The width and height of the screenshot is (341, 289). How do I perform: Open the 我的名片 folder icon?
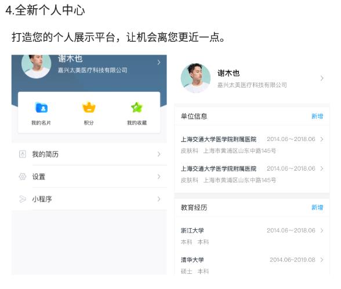click(41, 107)
